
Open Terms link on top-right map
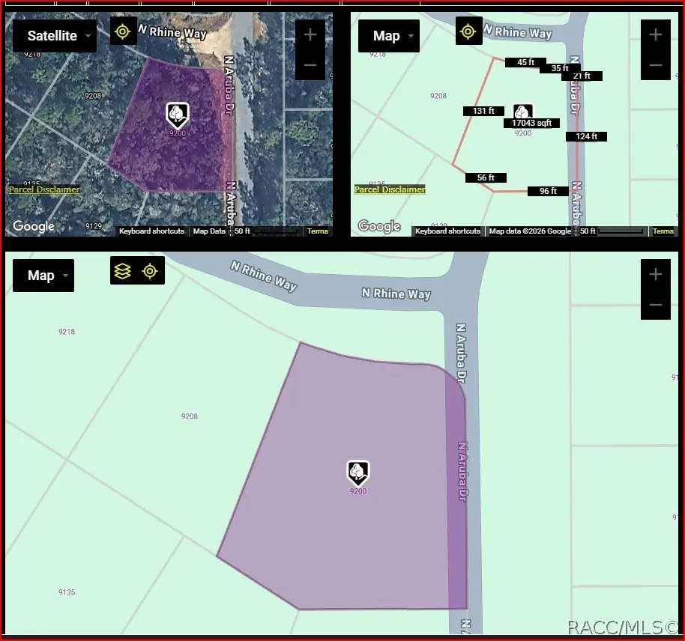663,231
